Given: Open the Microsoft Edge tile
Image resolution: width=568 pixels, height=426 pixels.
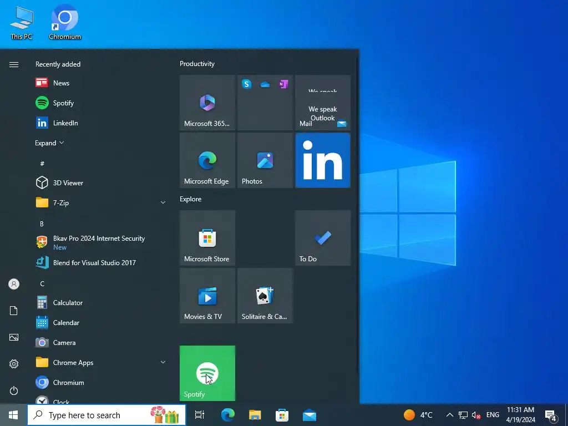Looking at the screenshot, I should point(207,160).
